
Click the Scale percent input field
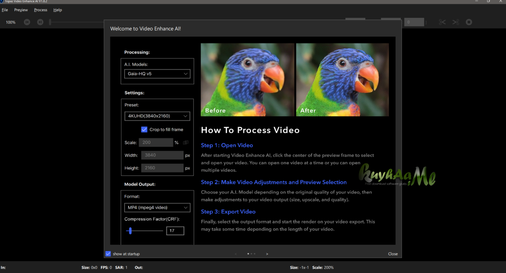point(156,143)
